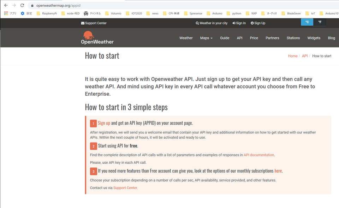The width and height of the screenshot is (339, 208).
Task: Open the Apps grid in bookmarks bar
Action: point(10,13)
